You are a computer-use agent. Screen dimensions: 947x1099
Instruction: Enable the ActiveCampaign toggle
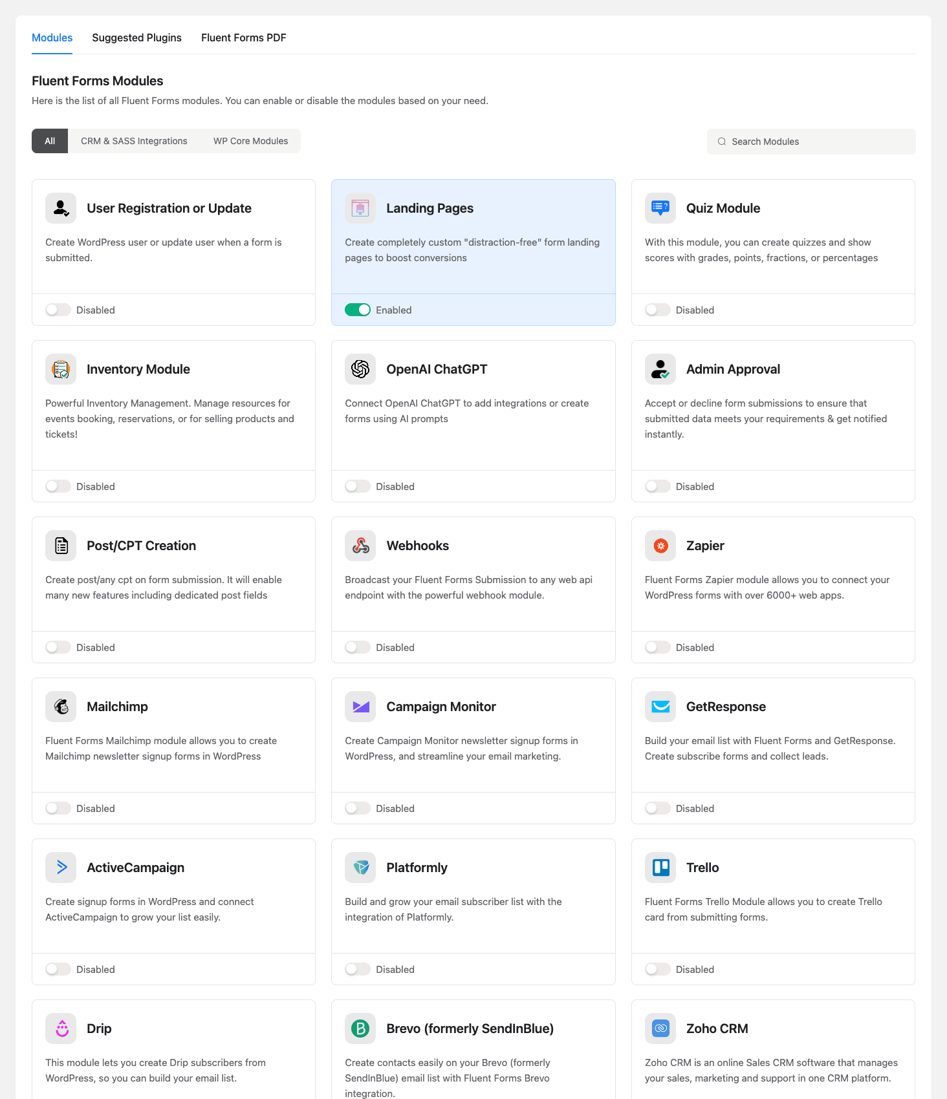pyautogui.click(x=58, y=970)
